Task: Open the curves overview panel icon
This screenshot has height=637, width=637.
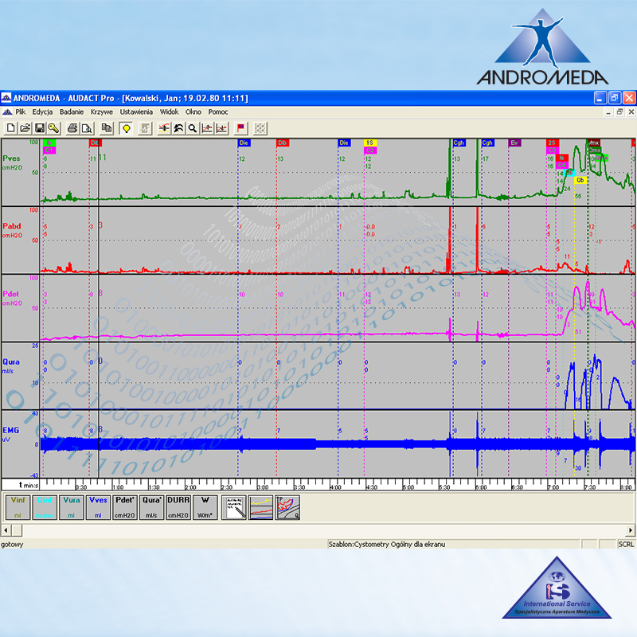Action: click(x=261, y=507)
